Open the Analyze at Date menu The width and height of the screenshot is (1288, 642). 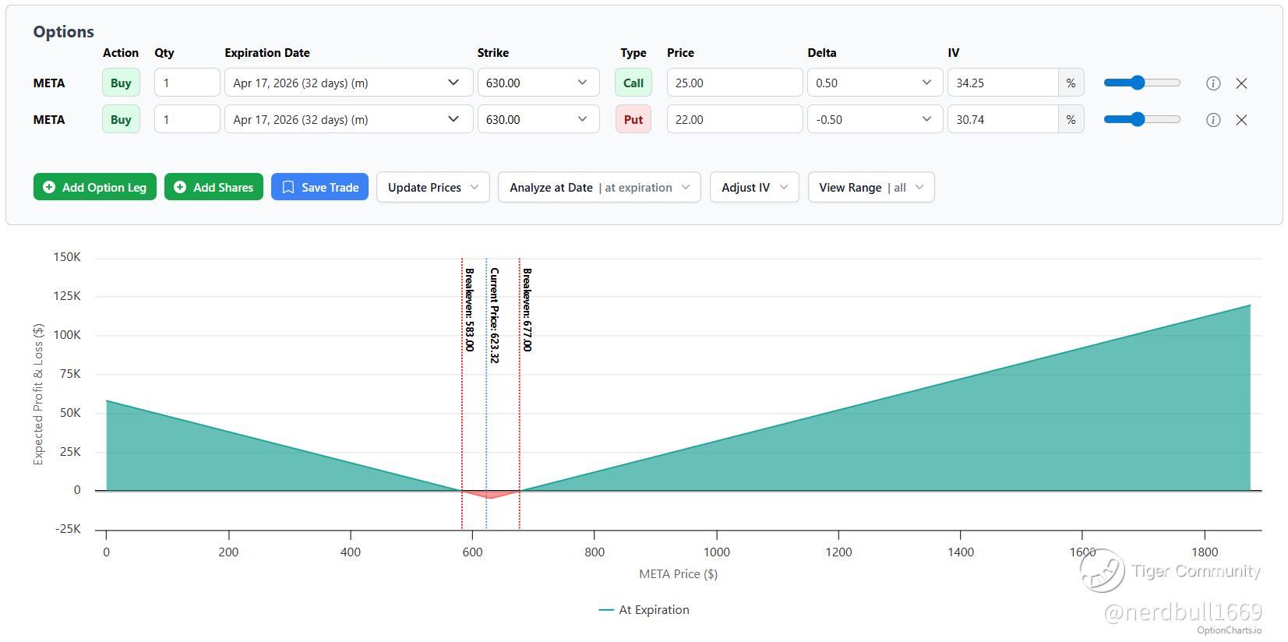tap(598, 188)
